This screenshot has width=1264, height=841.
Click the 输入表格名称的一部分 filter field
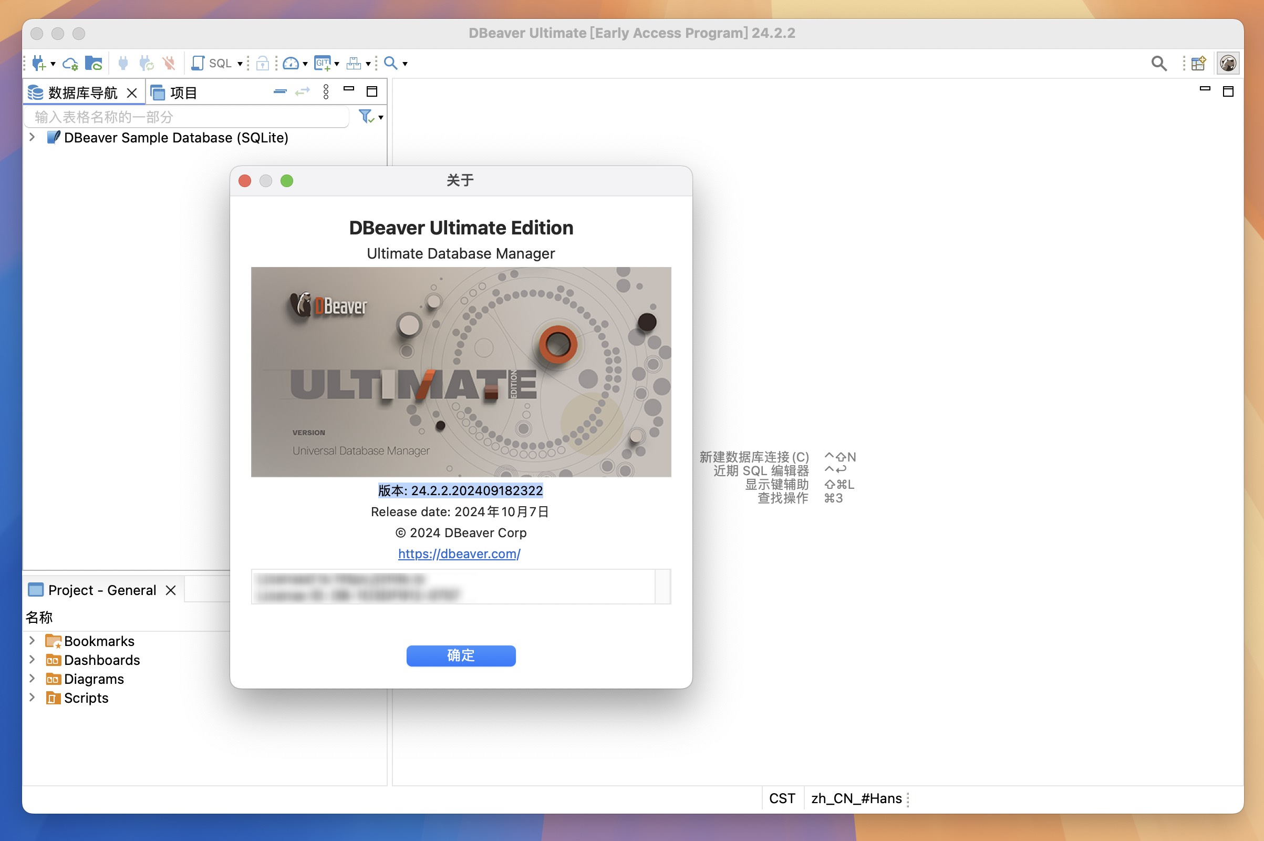coord(187,117)
